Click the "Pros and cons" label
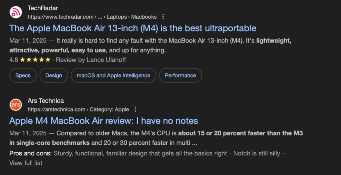The image size is (341, 175). [30, 153]
